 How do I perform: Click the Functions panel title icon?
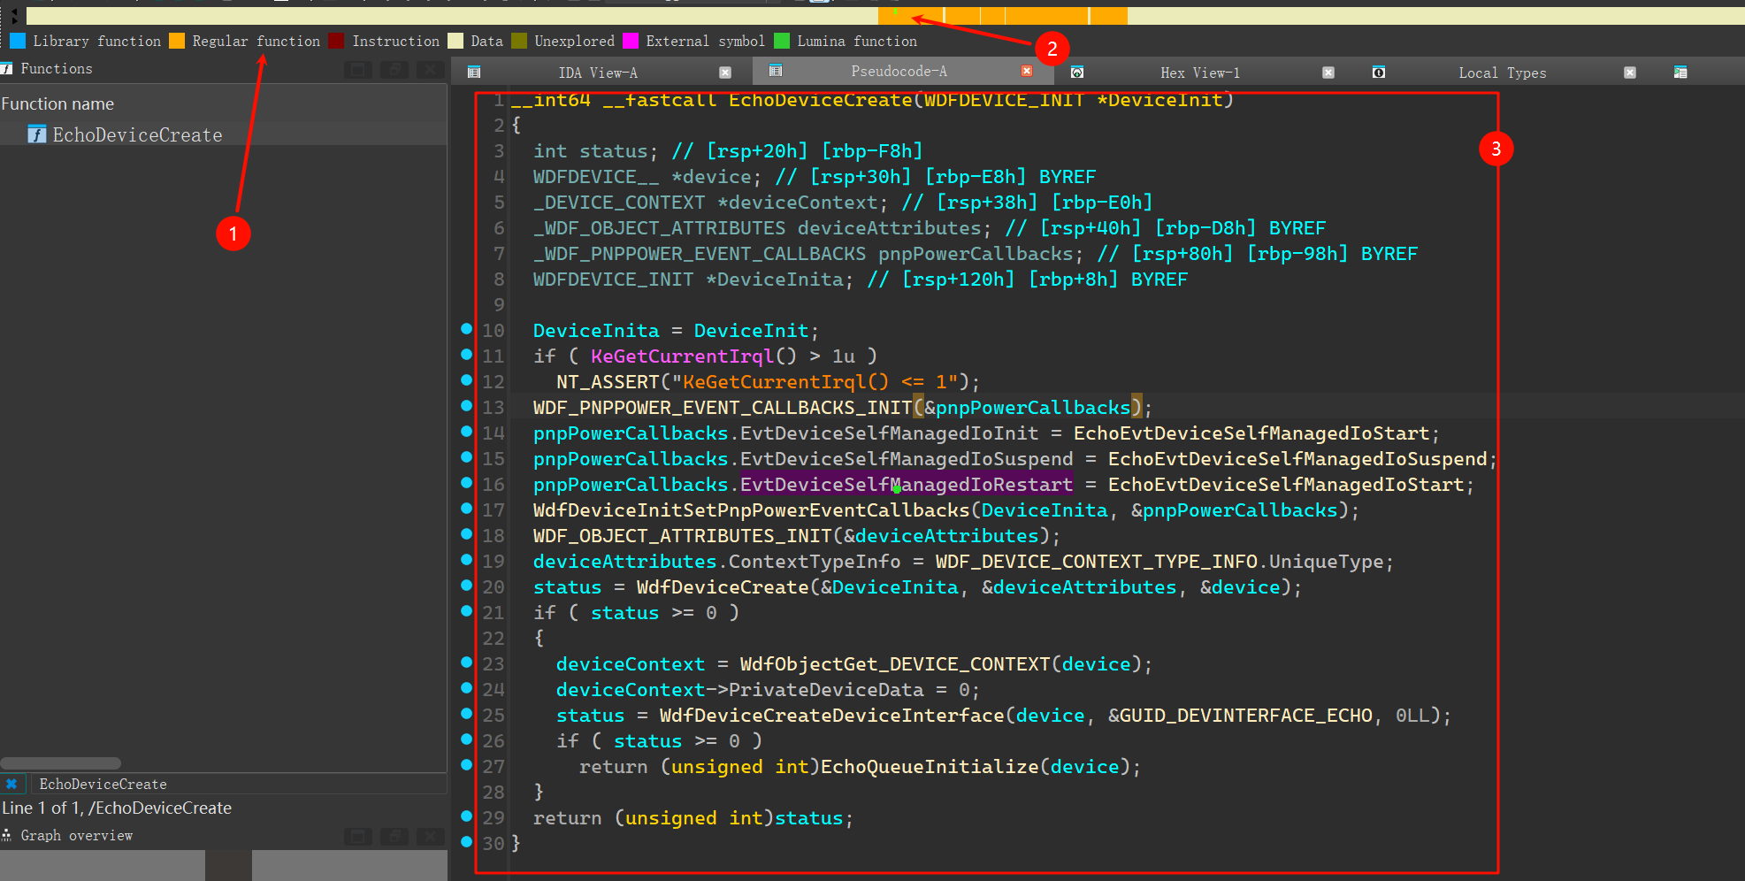pyautogui.click(x=7, y=68)
